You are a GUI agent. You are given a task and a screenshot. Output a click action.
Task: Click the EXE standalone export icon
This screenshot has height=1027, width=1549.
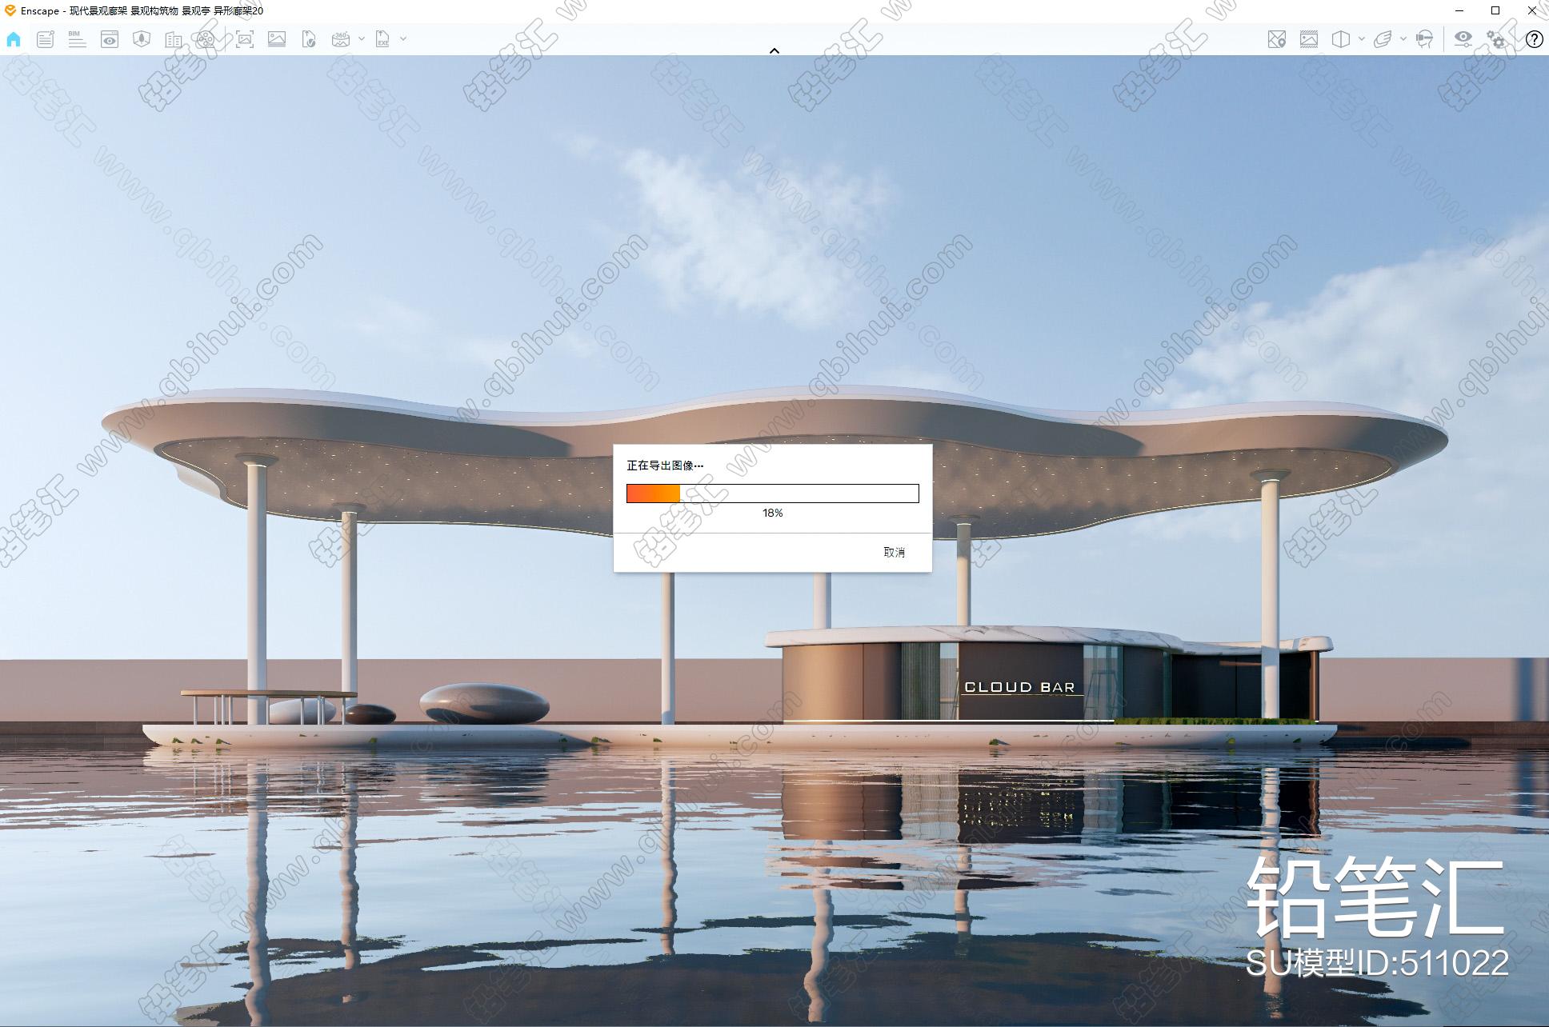pyautogui.click(x=383, y=39)
